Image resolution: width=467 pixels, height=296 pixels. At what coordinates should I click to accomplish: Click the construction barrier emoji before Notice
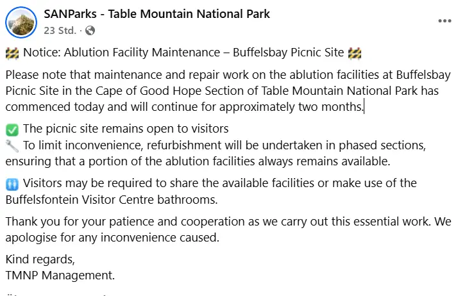[x=12, y=53]
